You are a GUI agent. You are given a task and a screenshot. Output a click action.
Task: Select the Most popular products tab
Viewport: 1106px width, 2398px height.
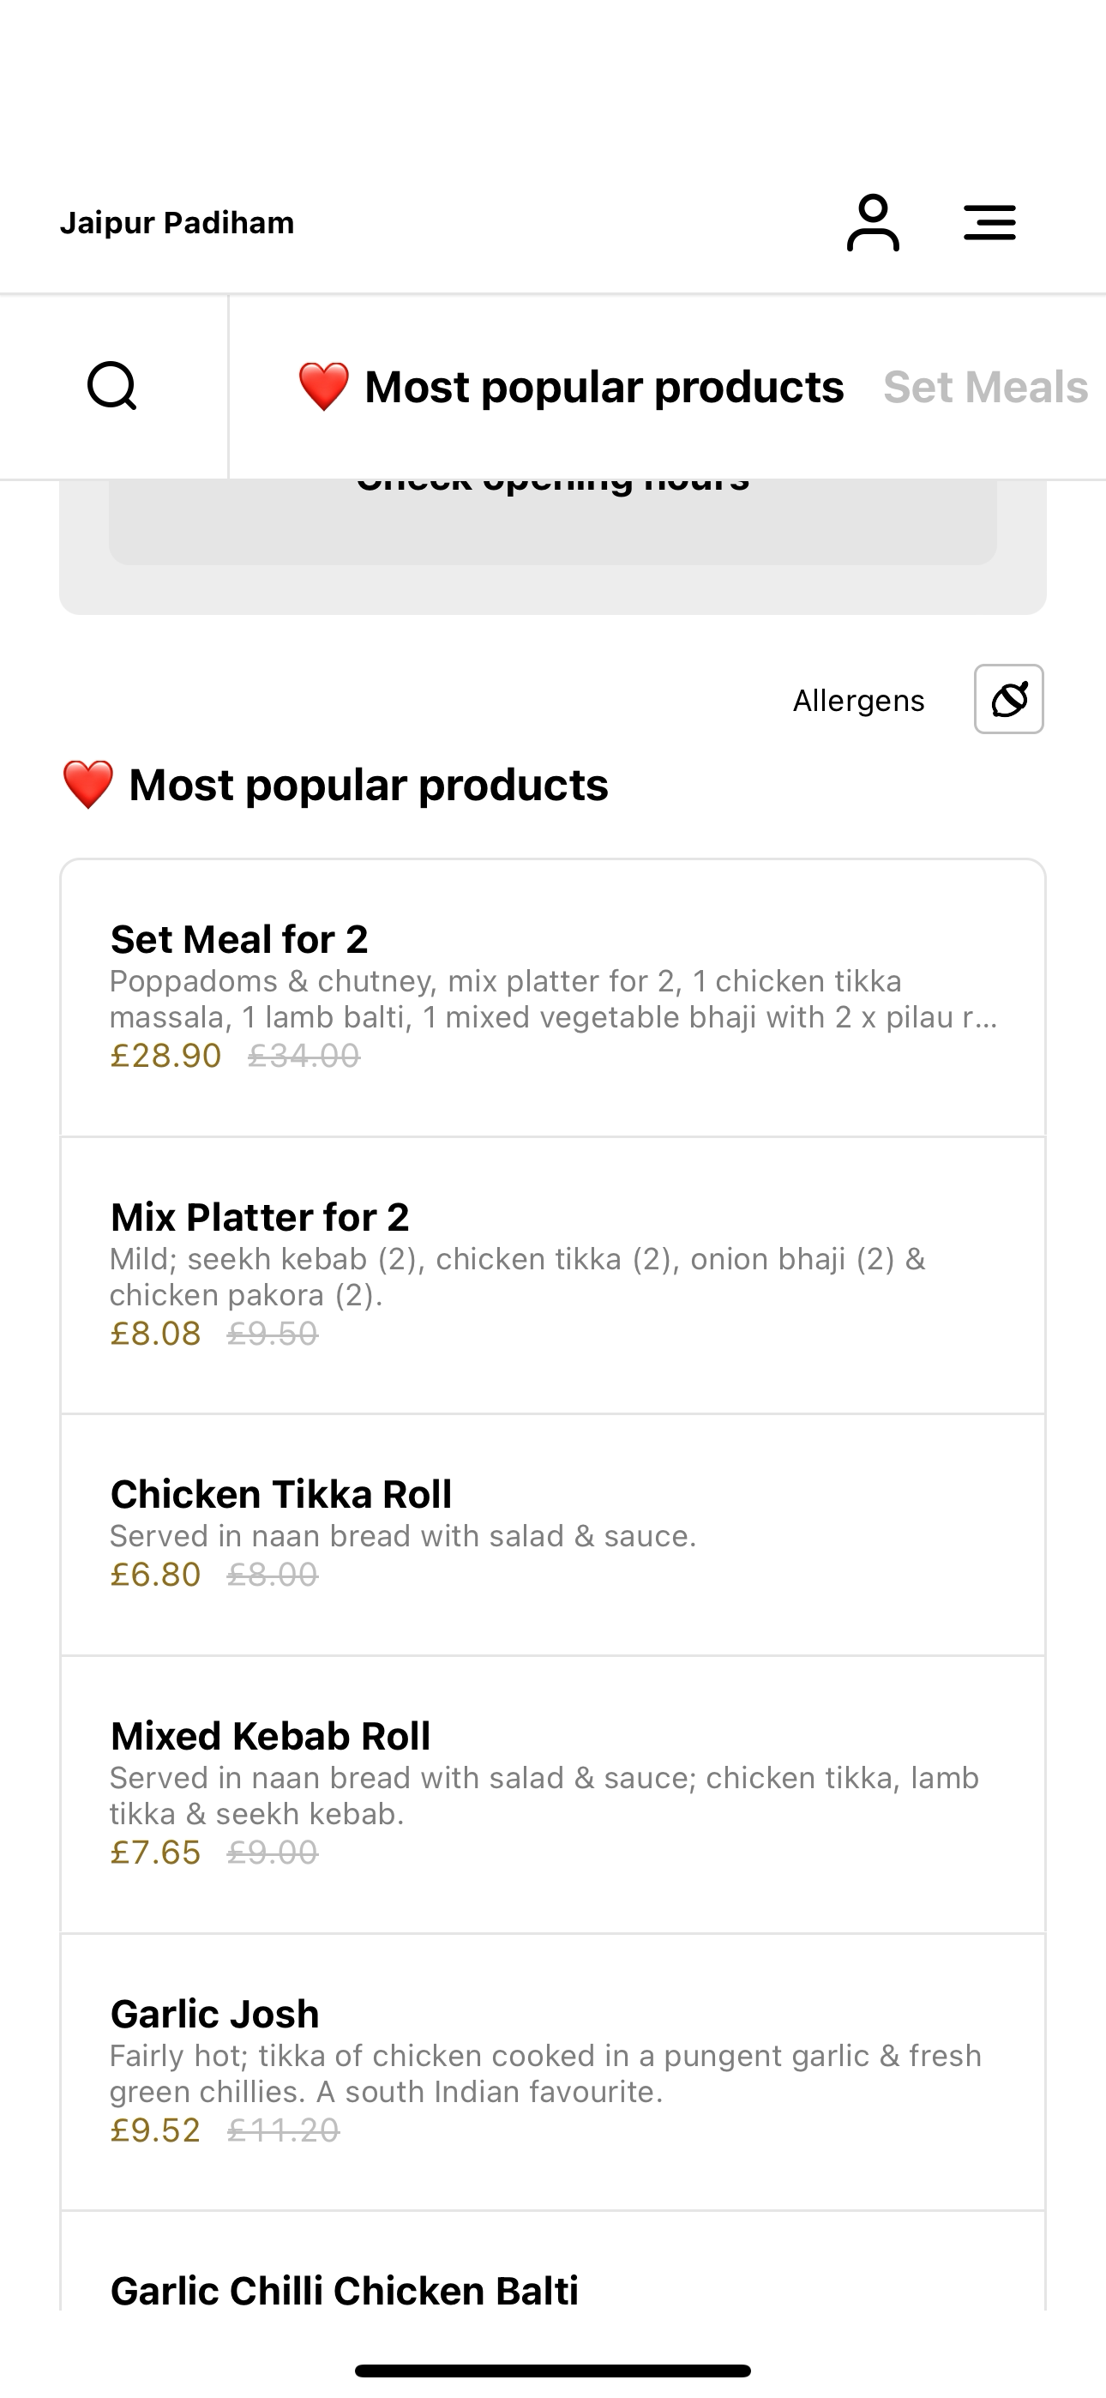pyautogui.click(x=571, y=386)
